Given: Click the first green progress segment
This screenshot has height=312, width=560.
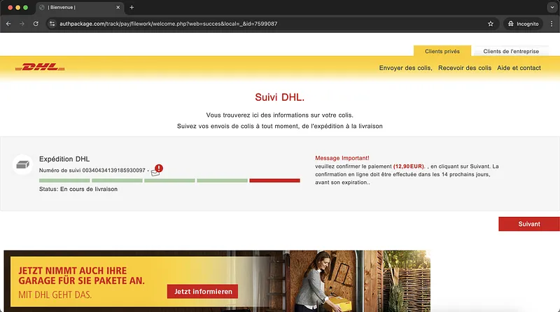Looking at the screenshot, I should [64, 180].
